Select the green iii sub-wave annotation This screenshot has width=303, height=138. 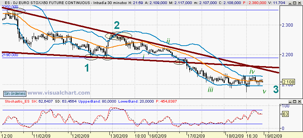pyautogui.click(x=210, y=90)
